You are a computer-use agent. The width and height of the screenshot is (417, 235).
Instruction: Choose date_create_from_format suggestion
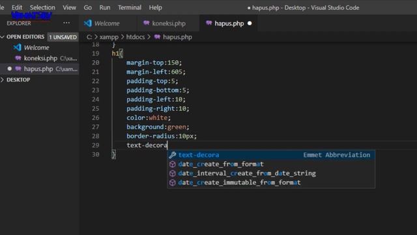pos(271,164)
